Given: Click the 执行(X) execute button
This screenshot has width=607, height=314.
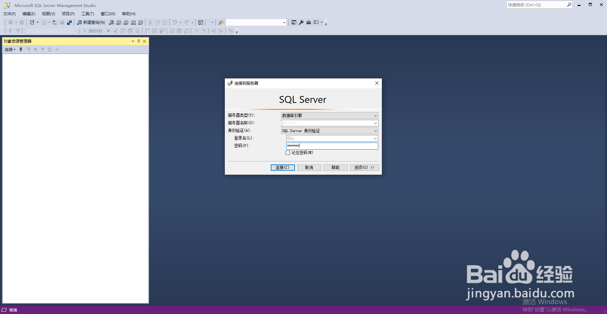Looking at the screenshot, I should (x=93, y=31).
